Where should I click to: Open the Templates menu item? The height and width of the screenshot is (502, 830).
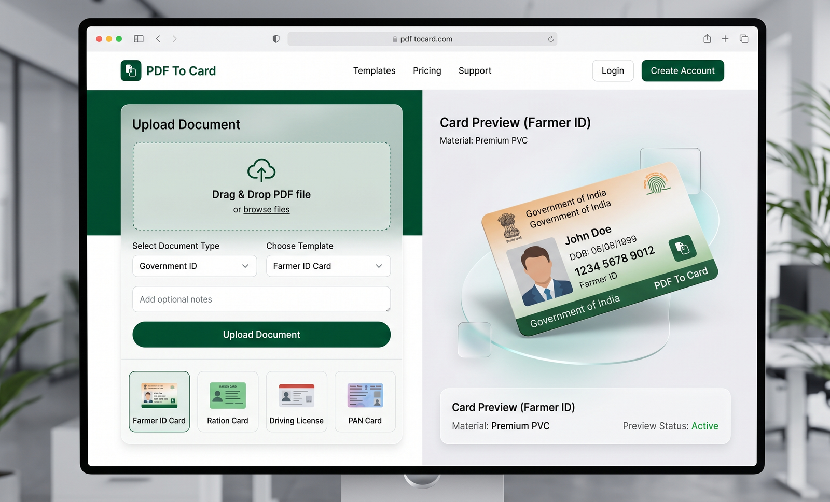(x=375, y=70)
